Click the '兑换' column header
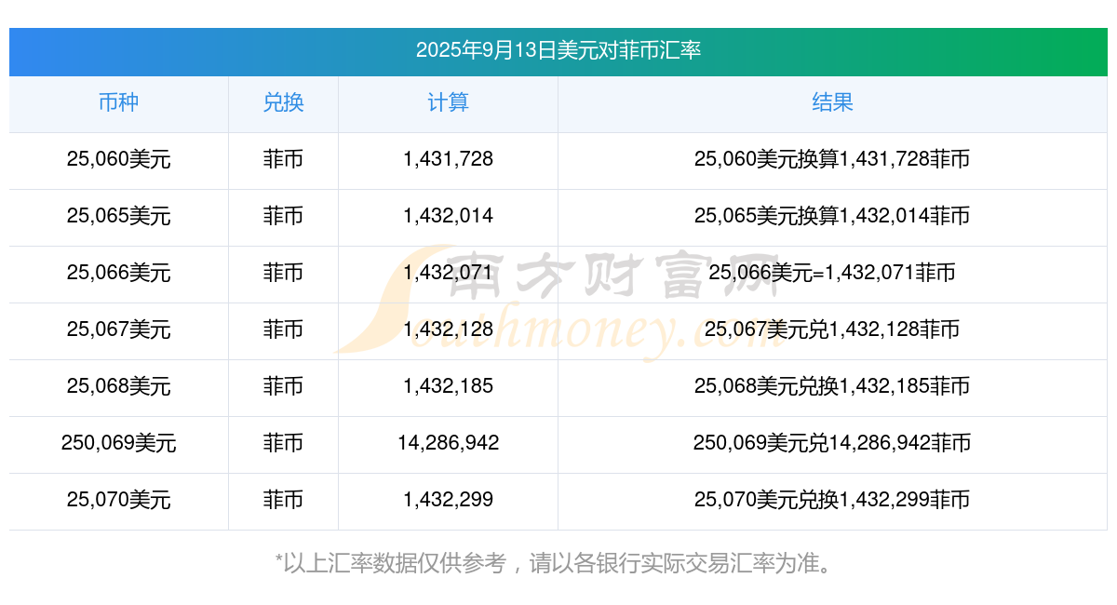 tap(283, 102)
